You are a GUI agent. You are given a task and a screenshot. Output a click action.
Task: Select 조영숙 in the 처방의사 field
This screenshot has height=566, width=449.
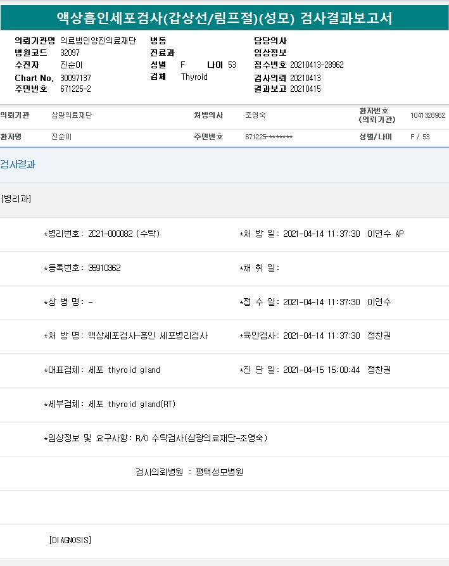tap(255, 115)
